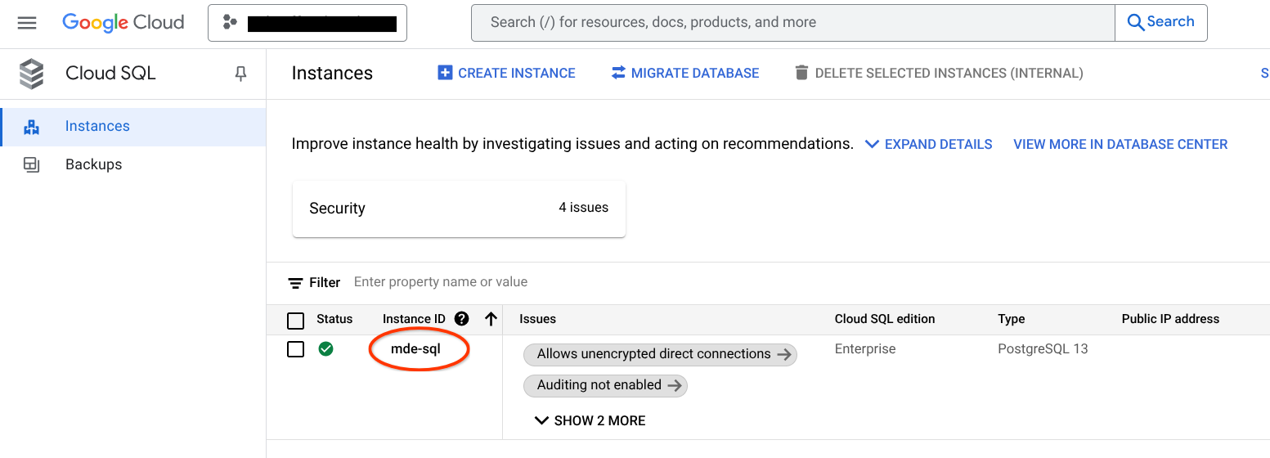1270x458 pixels.
Task: Open the hamburger navigation menu
Action: tap(27, 23)
